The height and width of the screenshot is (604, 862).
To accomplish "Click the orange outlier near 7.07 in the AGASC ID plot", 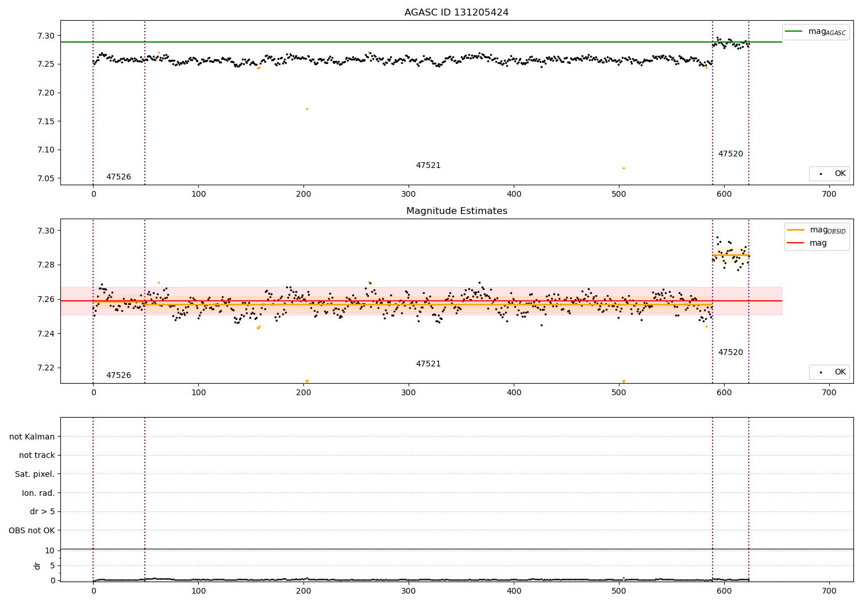I will coord(624,168).
